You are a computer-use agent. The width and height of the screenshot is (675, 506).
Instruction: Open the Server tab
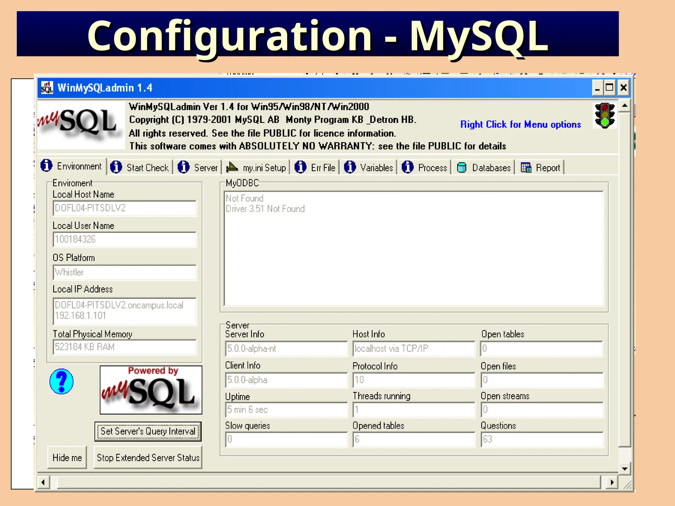198,167
